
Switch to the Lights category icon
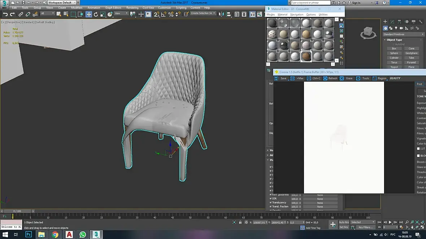coord(396,28)
